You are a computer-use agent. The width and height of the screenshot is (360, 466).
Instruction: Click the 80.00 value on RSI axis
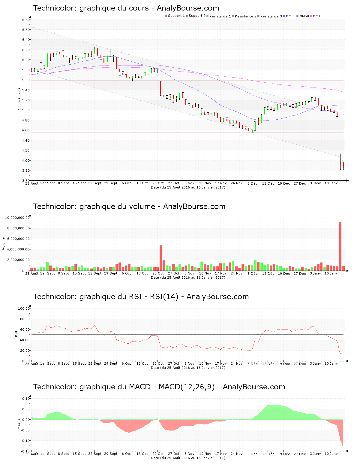click(x=25, y=319)
